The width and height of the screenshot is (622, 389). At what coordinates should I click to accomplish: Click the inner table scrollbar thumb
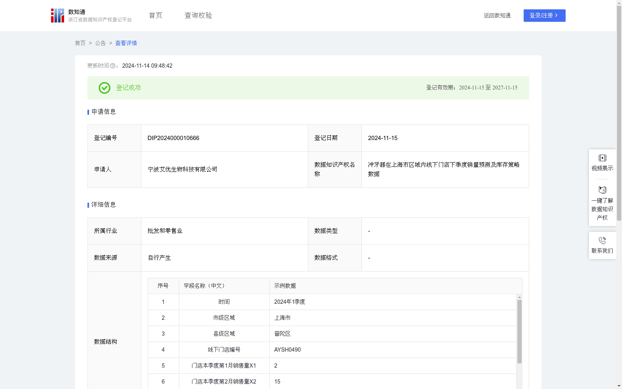pyautogui.click(x=519, y=331)
